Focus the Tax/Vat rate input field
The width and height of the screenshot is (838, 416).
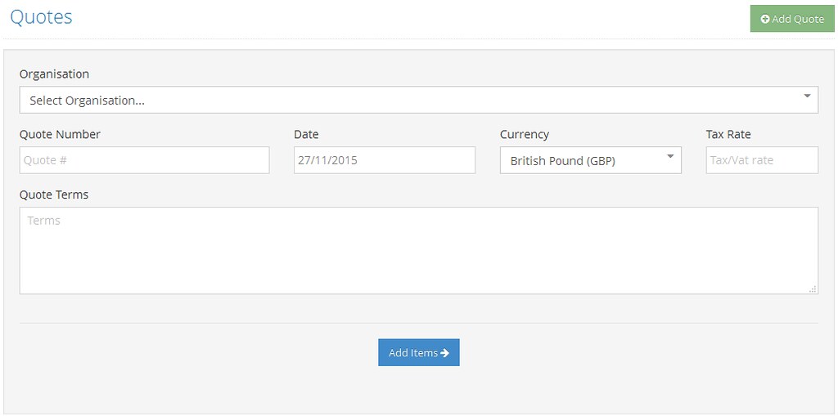coord(762,160)
